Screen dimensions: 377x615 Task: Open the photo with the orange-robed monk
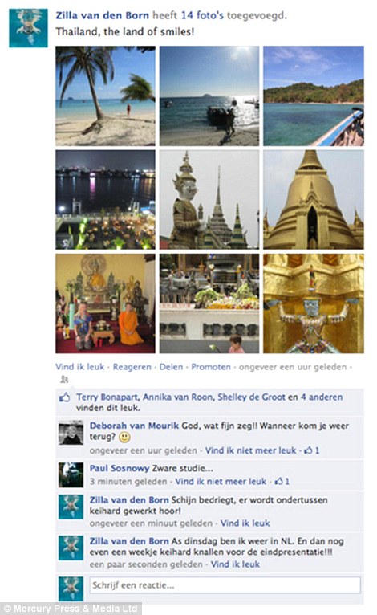(x=105, y=303)
